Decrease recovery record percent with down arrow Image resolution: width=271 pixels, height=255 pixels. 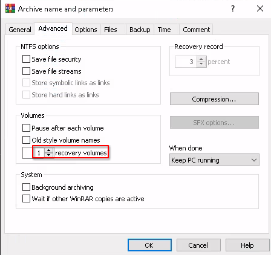click(201, 64)
